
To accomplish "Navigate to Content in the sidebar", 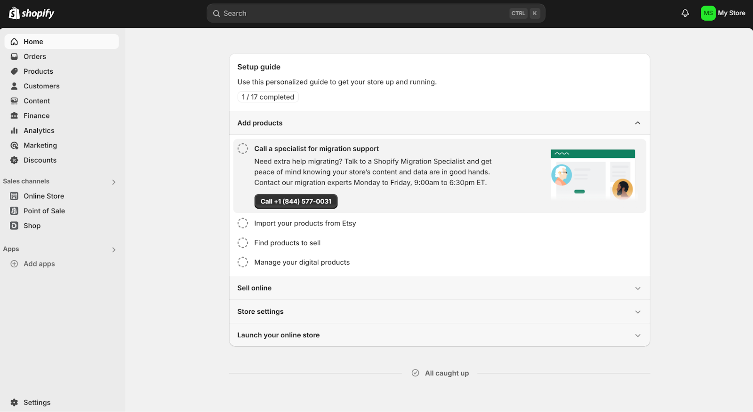I will click(x=36, y=101).
